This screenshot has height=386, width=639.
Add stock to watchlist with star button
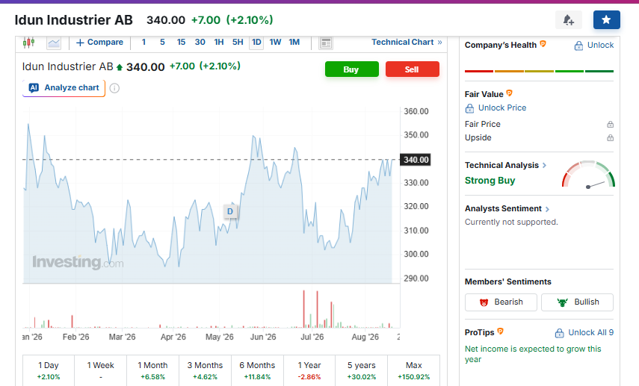click(x=606, y=20)
